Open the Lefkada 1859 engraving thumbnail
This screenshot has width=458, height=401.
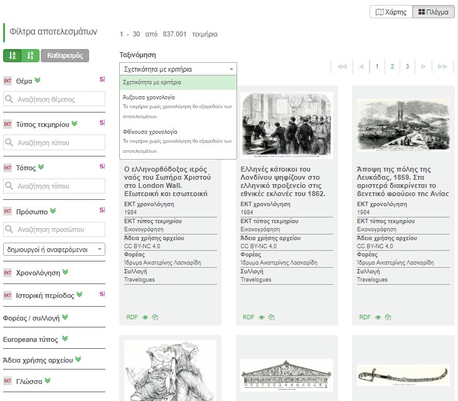[403, 124]
